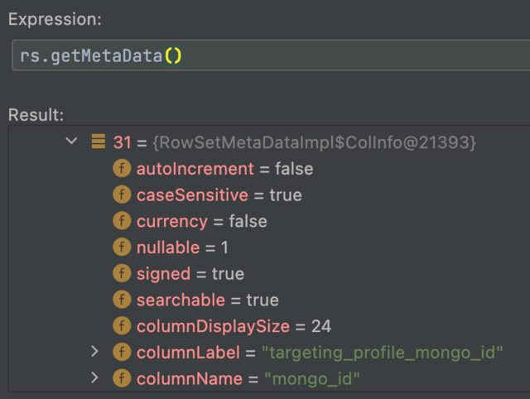Click the field icon next to caseSensitive
Screen dimensions: 530x399
[122, 195]
